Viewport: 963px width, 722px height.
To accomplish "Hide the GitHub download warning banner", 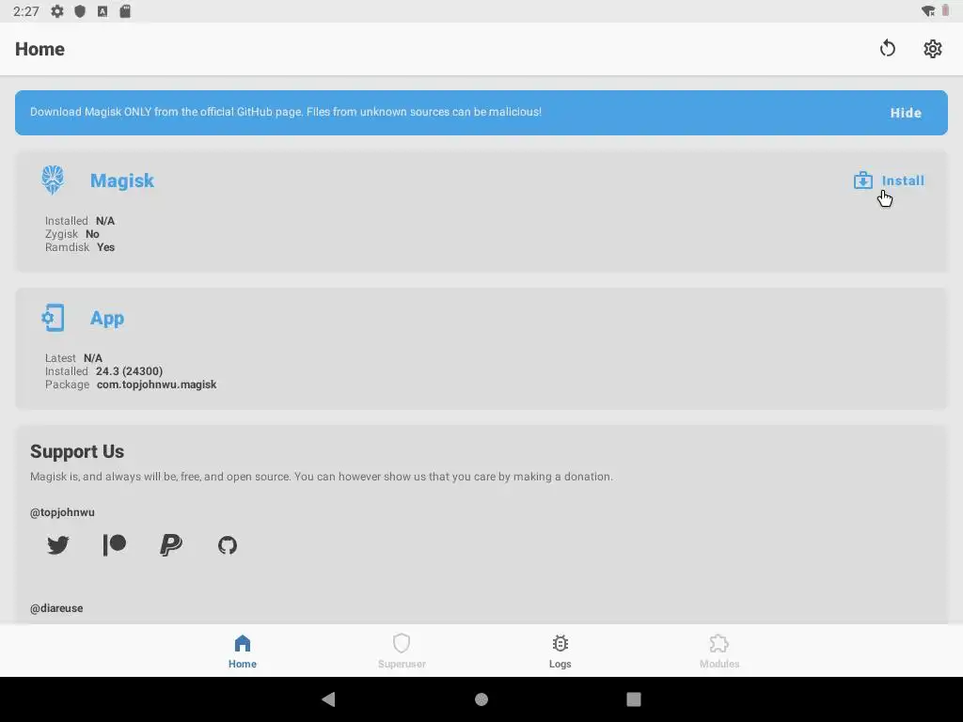I will (906, 113).
